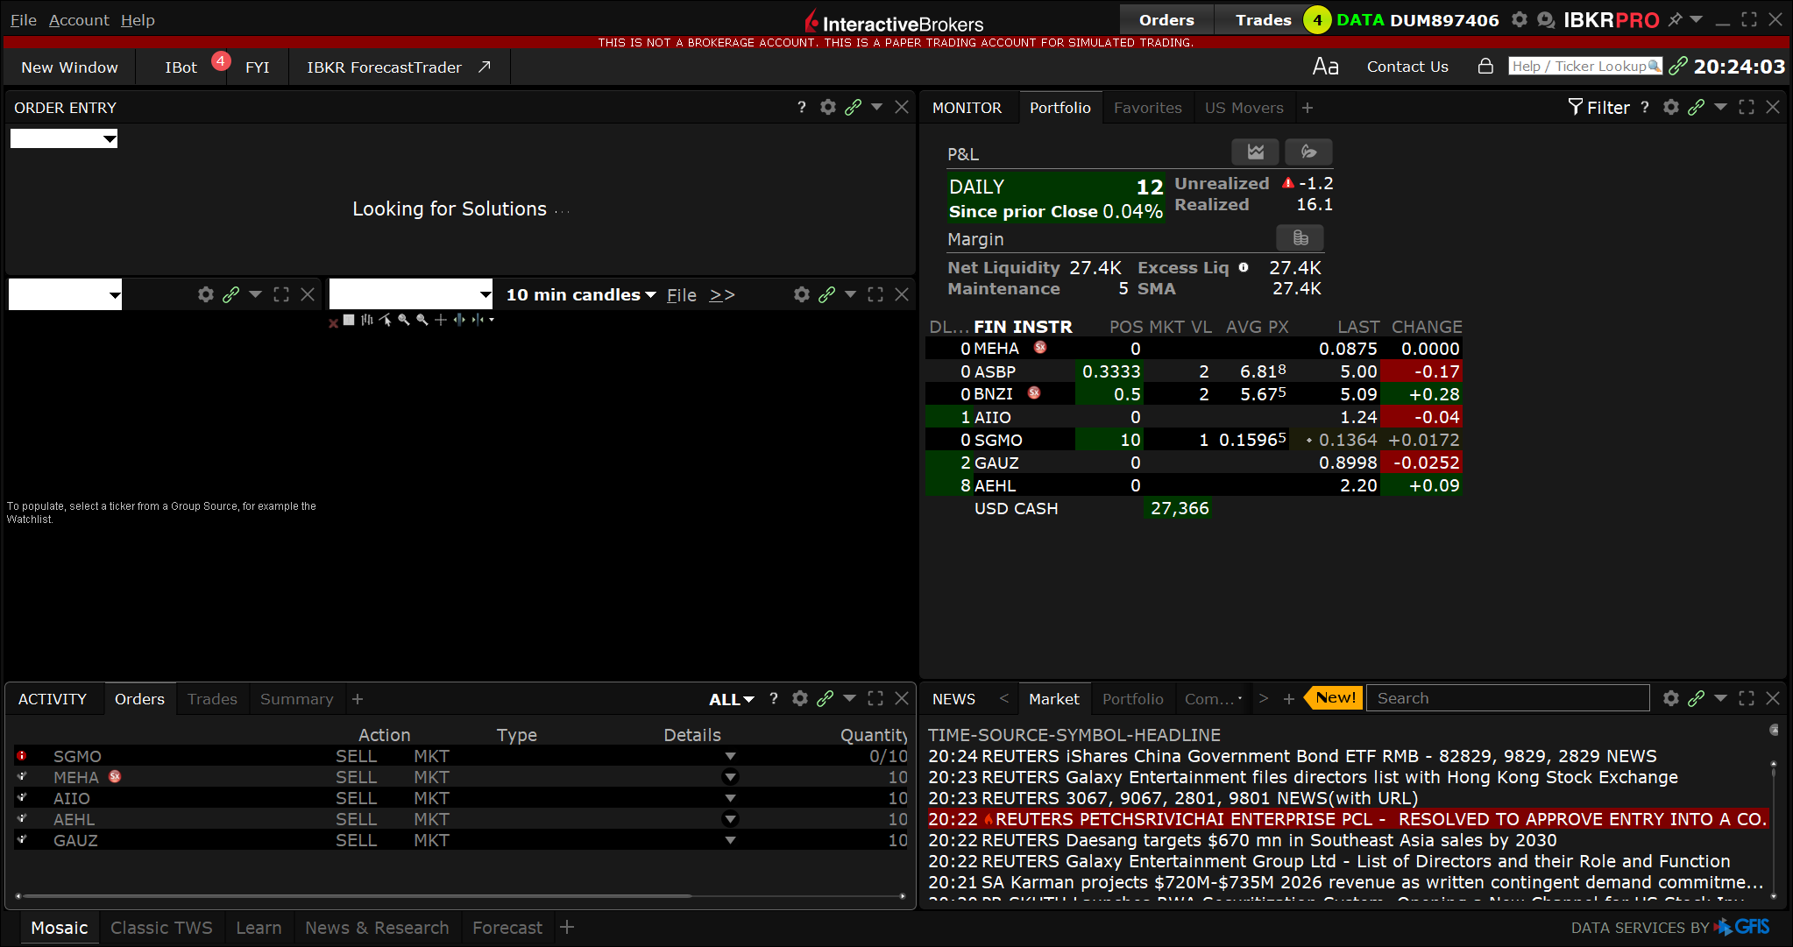Switch to the US Movers tab
The width and height of the screenshot is (1793, 947).
click(1244, 107)
